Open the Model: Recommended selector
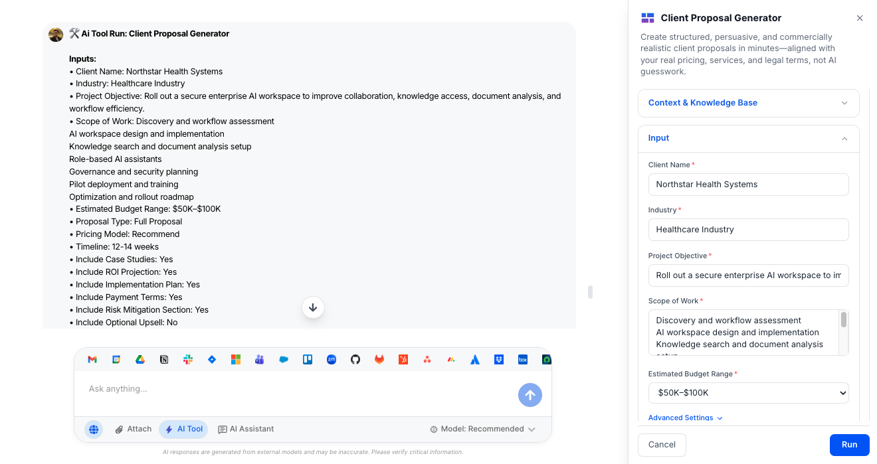Image resolution: width=877 pixels, height=464 pixels. tap(483, 429)
